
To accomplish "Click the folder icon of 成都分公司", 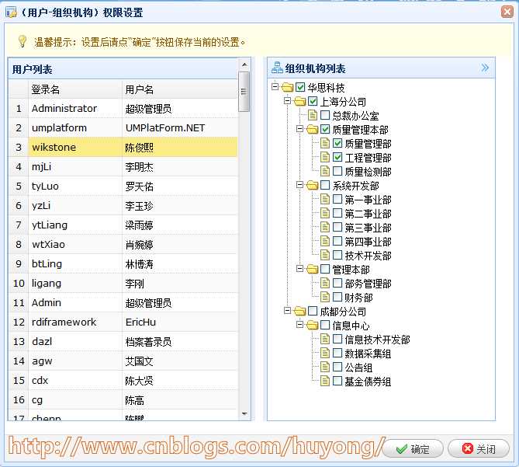I will [x=300, y=312].
